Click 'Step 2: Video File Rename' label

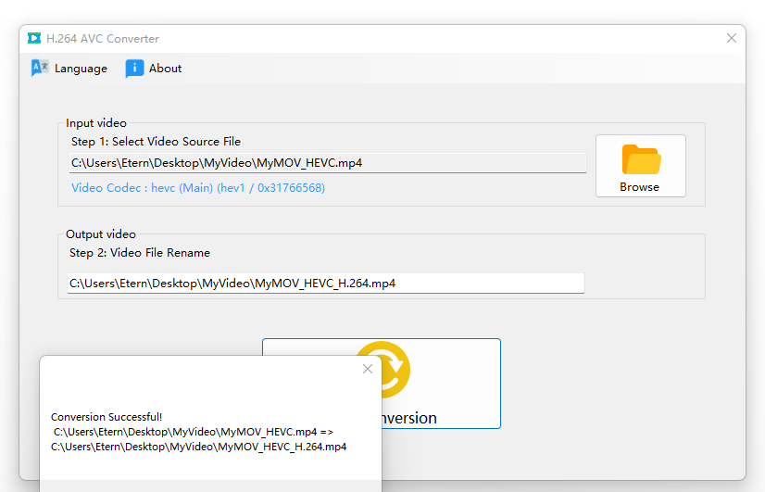tap(140, 253)
